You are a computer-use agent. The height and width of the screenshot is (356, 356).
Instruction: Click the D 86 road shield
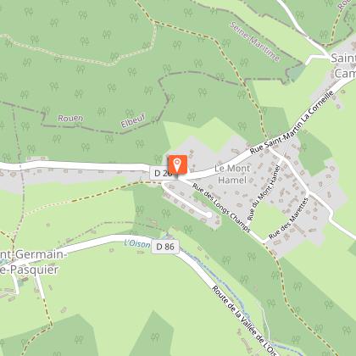point(165,247)
